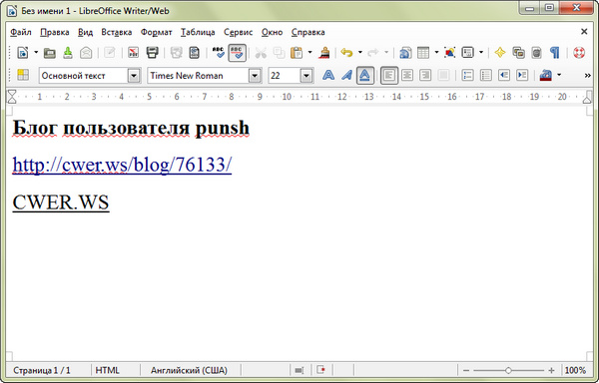Click the Print printer icon
This screenshot has height=383, width=599.
152,53
